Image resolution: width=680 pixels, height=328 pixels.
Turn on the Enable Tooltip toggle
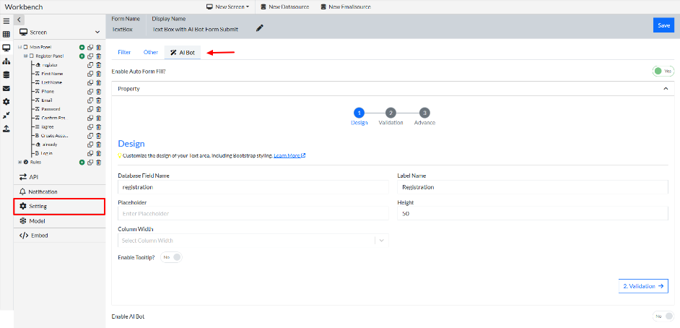point(173,256)
